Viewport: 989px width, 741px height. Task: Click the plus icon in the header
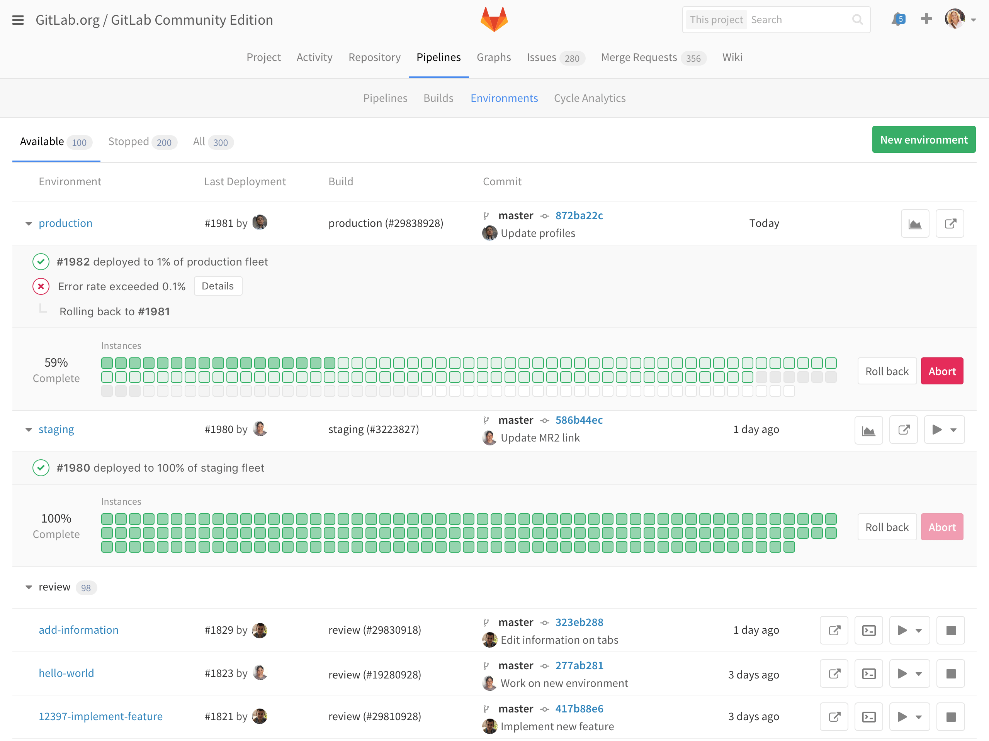[x=926, y=19]
